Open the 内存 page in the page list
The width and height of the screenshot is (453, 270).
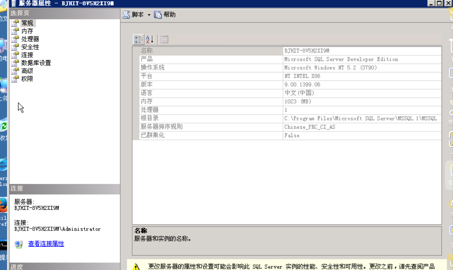27,31
